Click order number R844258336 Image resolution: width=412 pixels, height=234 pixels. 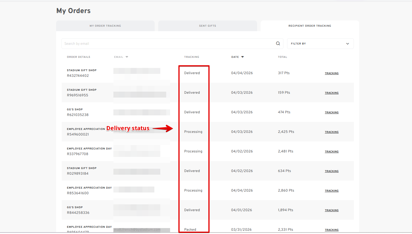pos(78,213)
